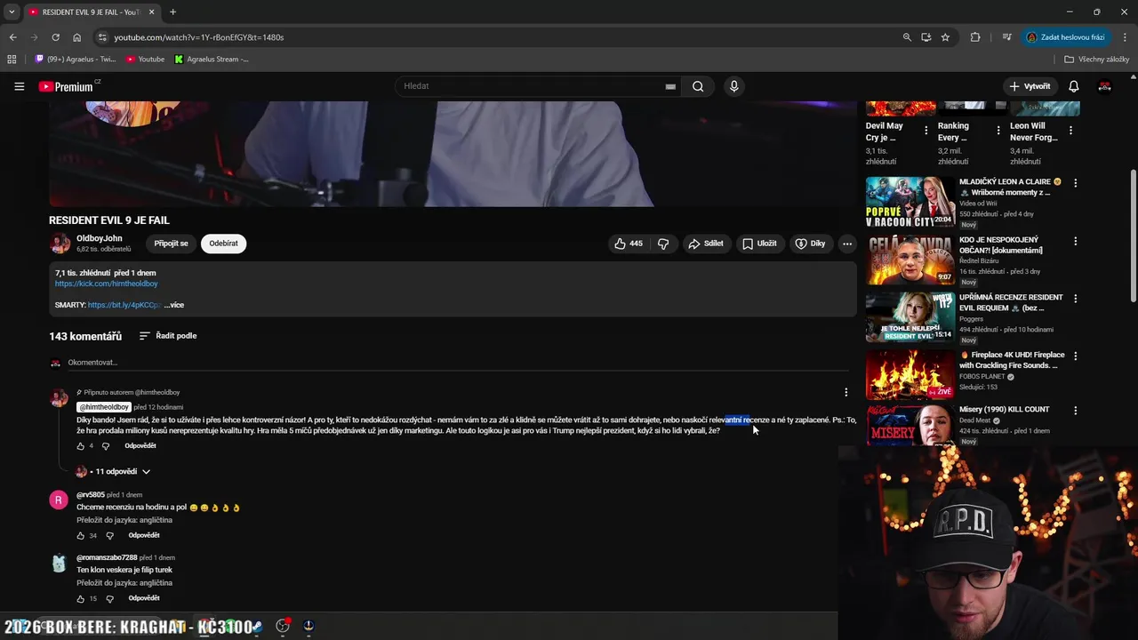
Task: Like the @romanszabo7288 comment
Action: coord(80,599)
